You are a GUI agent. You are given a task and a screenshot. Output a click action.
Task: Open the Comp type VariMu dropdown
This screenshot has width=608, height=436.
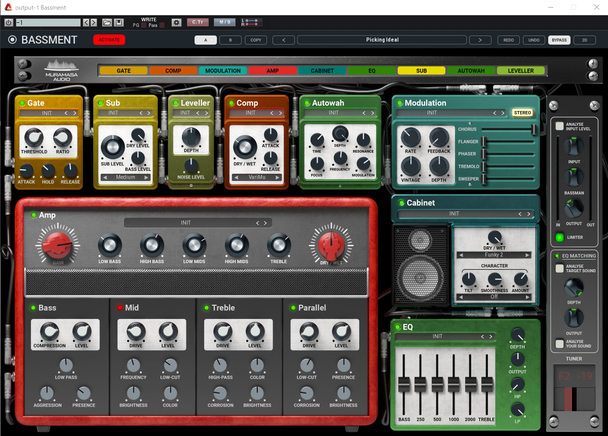point(257,177)
